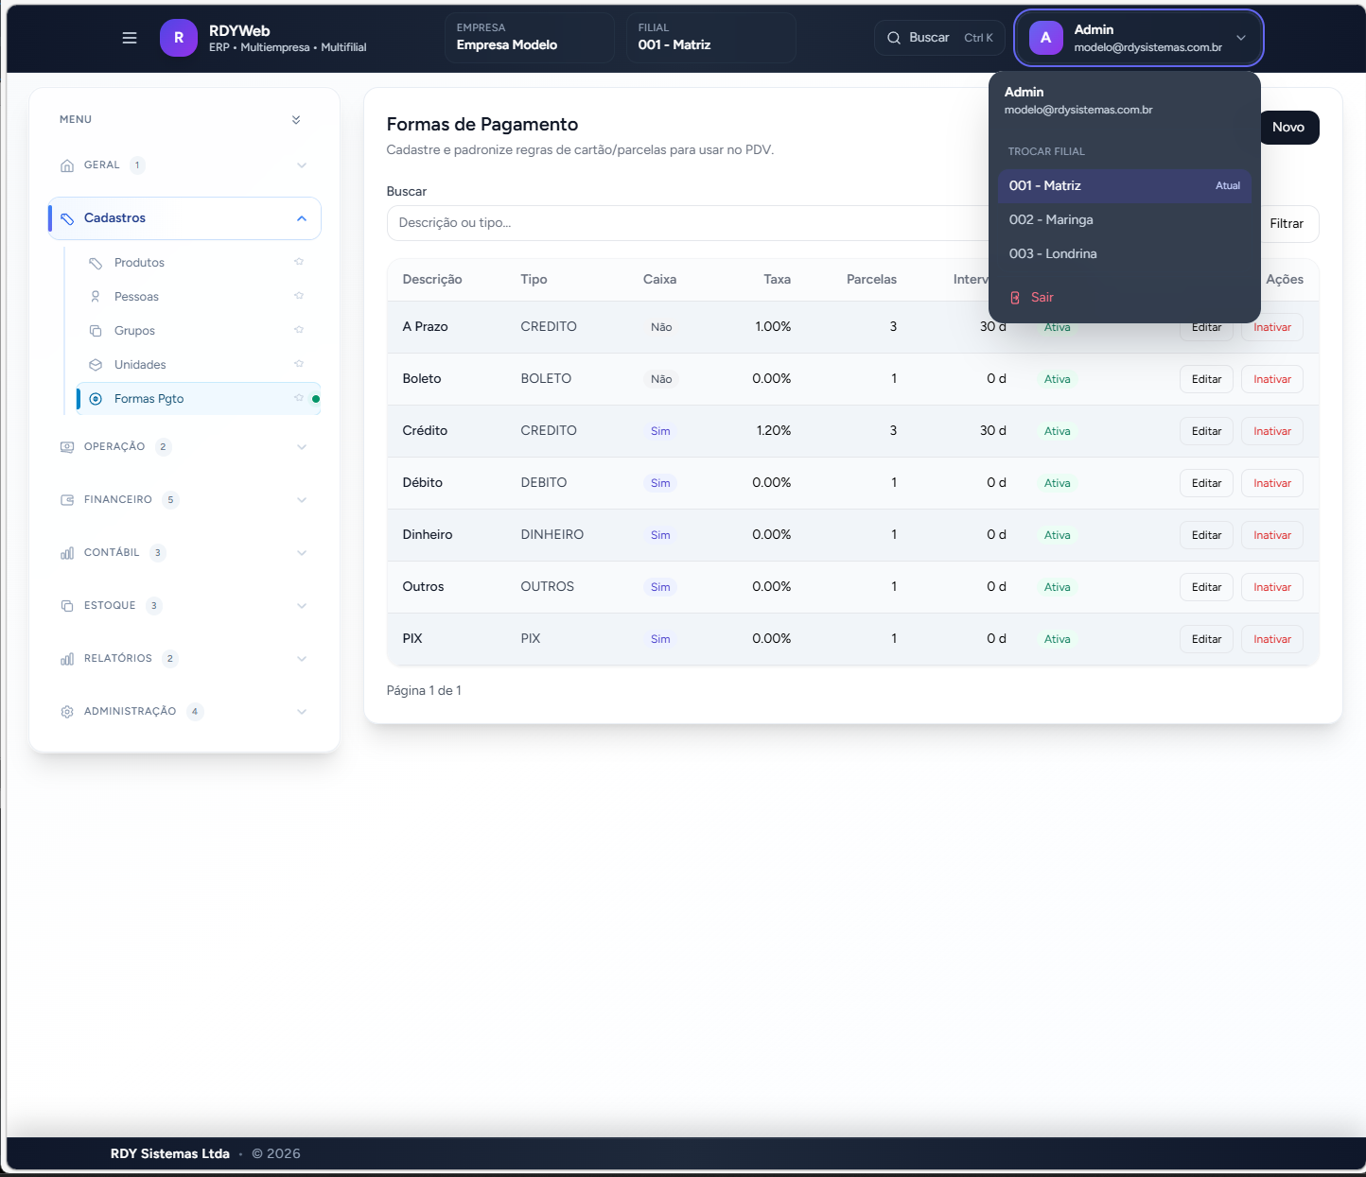Click the Sair logout icon

(1015, 298)
